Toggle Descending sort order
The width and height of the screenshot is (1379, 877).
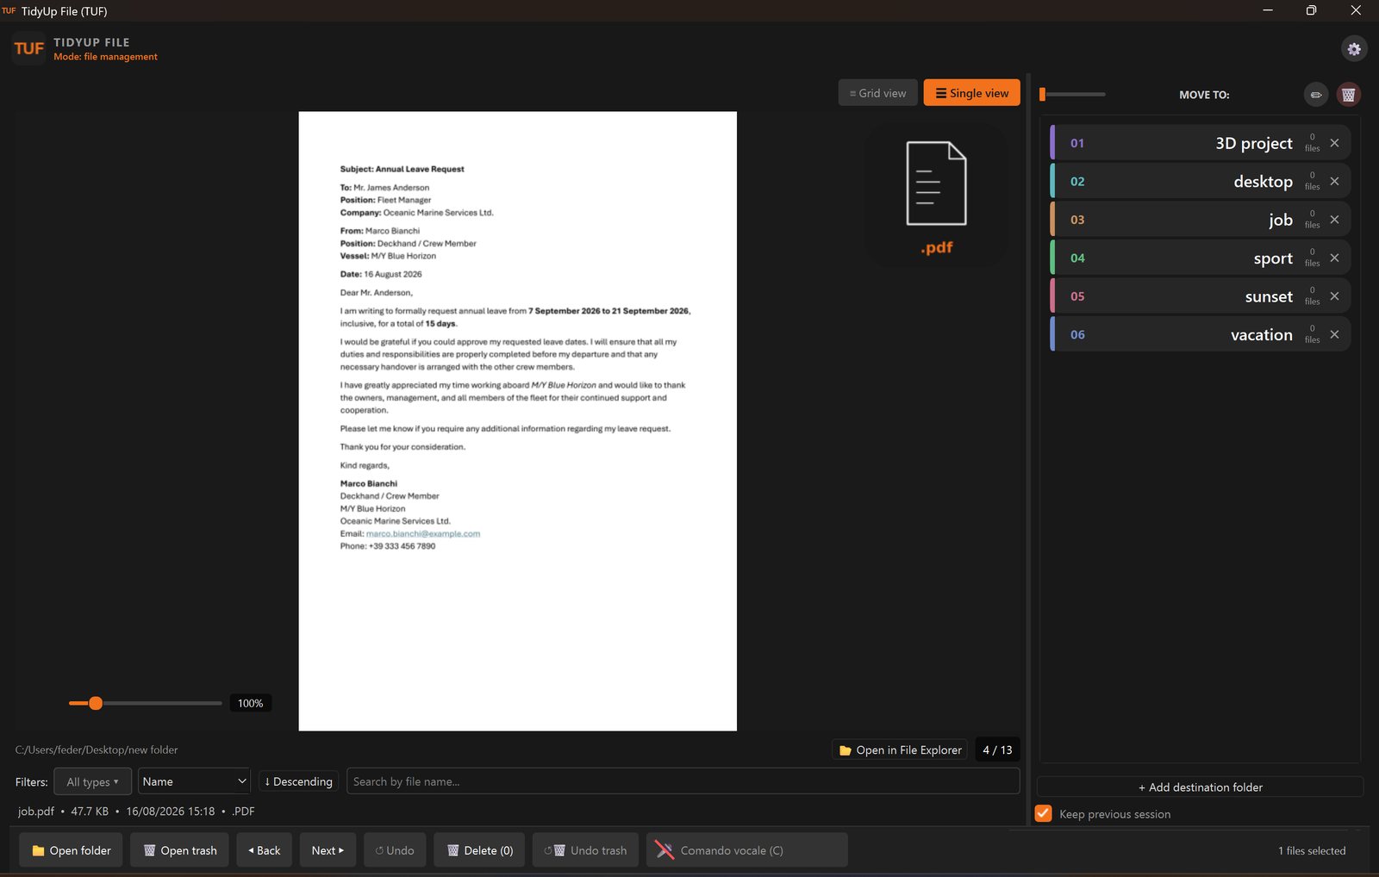click(x=298, y=781)
